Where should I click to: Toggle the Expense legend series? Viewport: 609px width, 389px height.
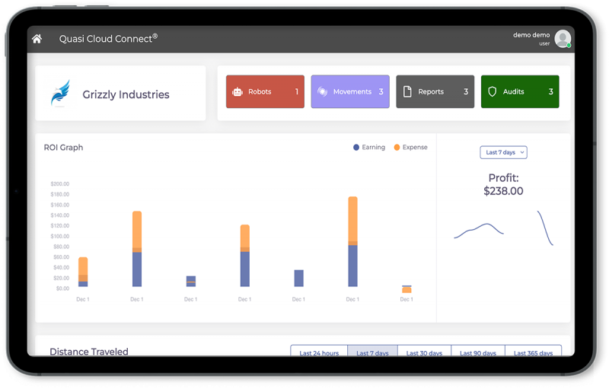(x=410, y=148)
